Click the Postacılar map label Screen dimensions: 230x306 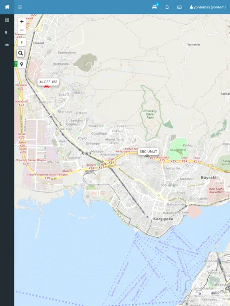point(173,168)
